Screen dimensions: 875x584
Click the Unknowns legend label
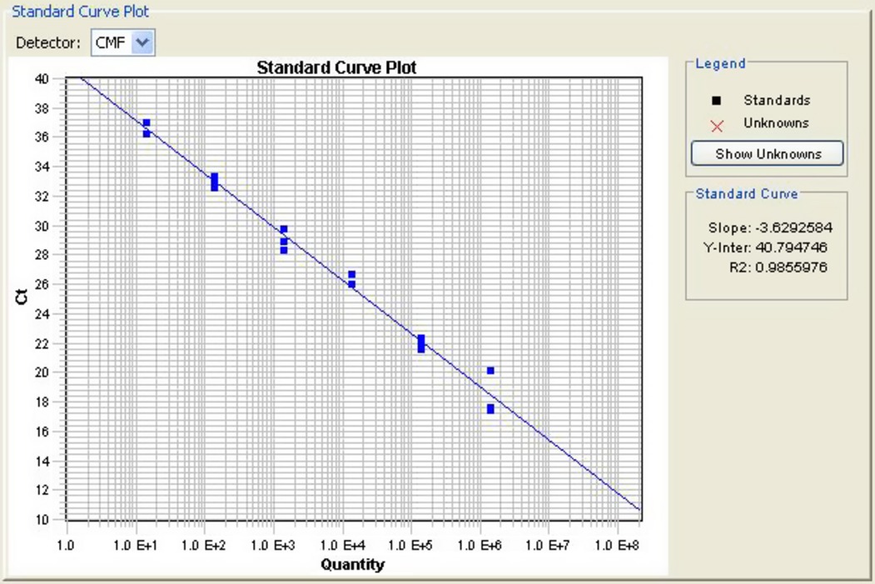(776, 122)
